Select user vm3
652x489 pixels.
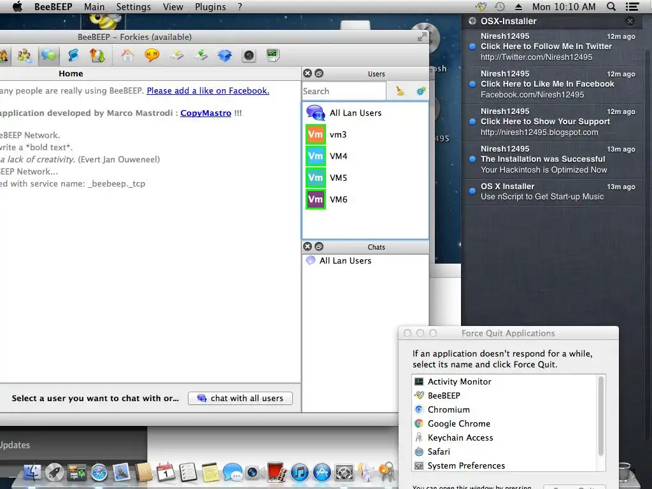tap(365, 134)
